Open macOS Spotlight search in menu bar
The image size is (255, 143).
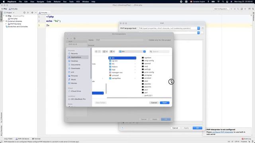[x=223, y=2]
